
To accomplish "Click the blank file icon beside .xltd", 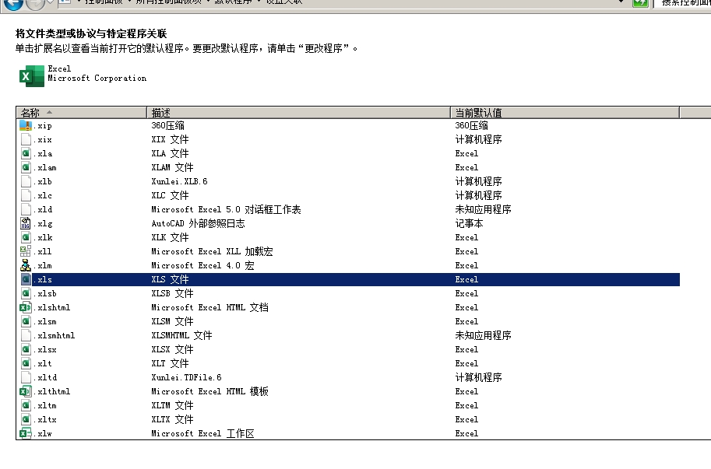I will pos(26,377).
